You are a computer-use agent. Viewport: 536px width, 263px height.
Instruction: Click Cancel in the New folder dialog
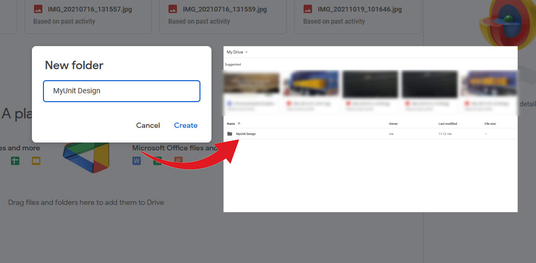point(148,125)
